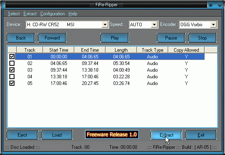
Task: Untick track 05 checkbox
Action: (12, 83)
